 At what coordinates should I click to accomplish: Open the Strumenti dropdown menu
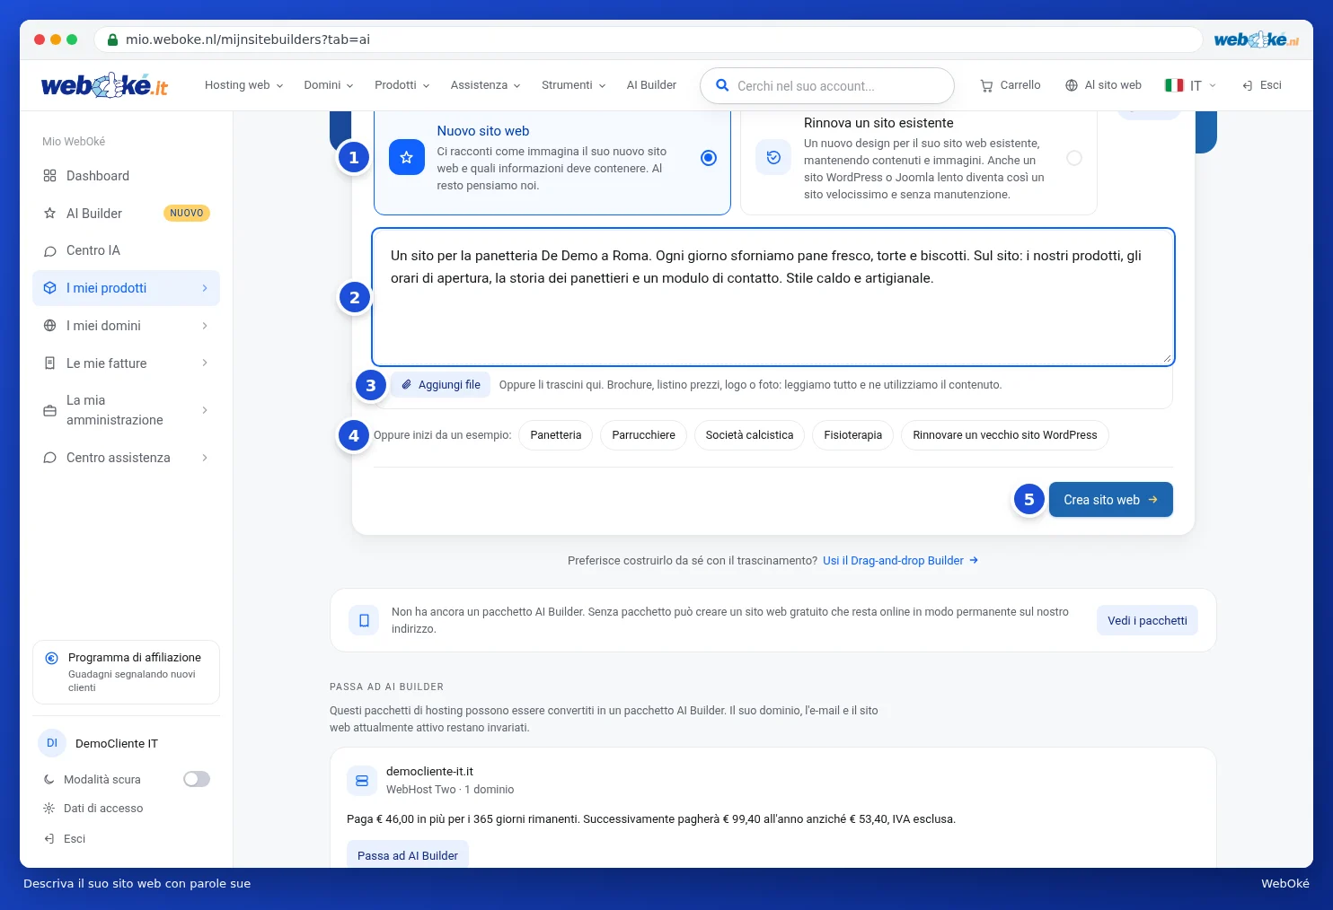[x=574, y=85]
